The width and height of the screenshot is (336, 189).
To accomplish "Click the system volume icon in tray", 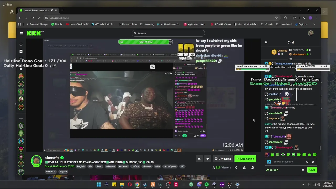I will pos(318,185).
